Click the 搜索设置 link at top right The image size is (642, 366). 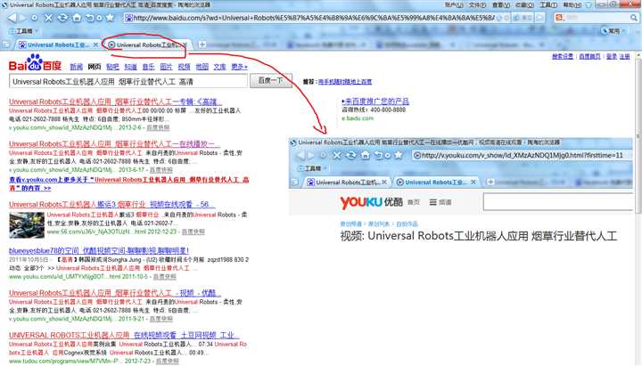[x=563, y=56]
